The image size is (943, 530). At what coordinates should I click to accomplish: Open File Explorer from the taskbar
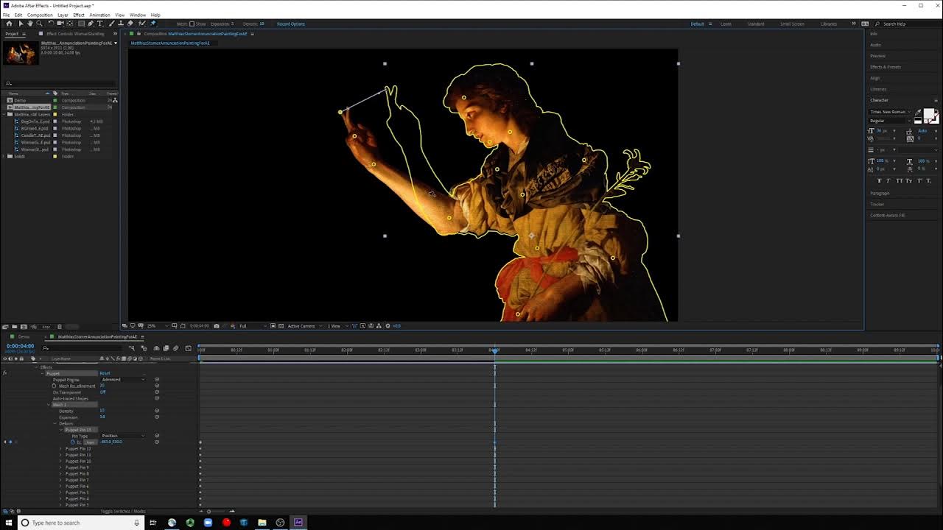(262, 523)
